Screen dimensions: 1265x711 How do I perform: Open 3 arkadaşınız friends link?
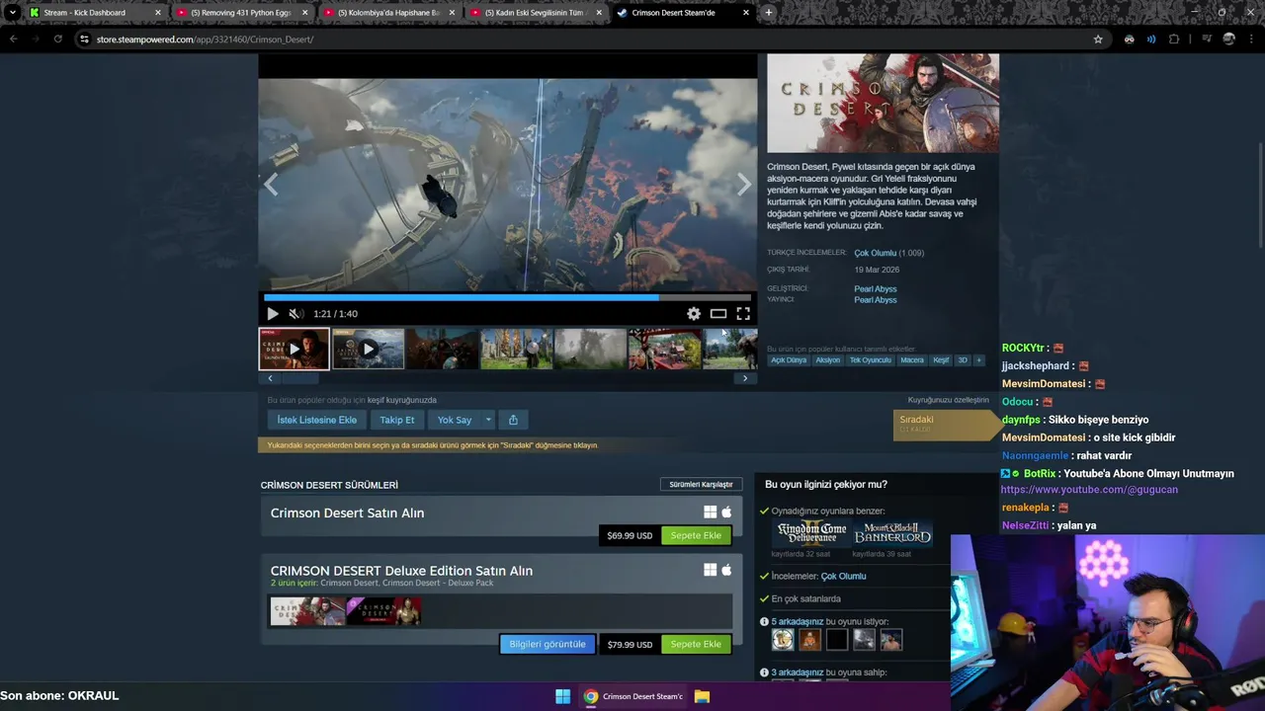pos(798,672)
